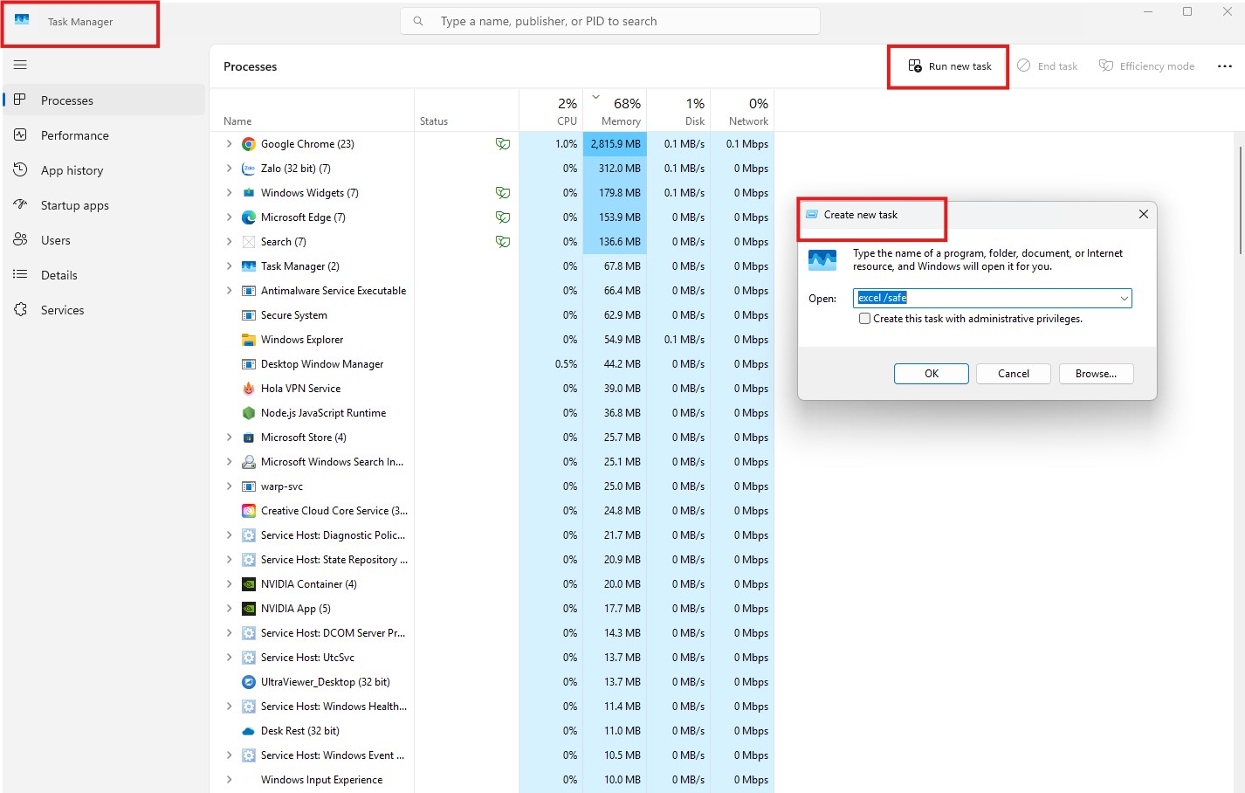Click the search magnifier icon
Image resolution: width=1245 pixels, height=793 pixels.
tap(419, 21)
